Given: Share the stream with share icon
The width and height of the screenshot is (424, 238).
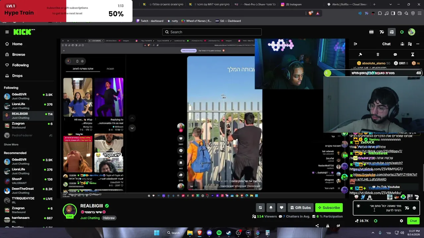Looking at the screenshot, I should (317, 226).
